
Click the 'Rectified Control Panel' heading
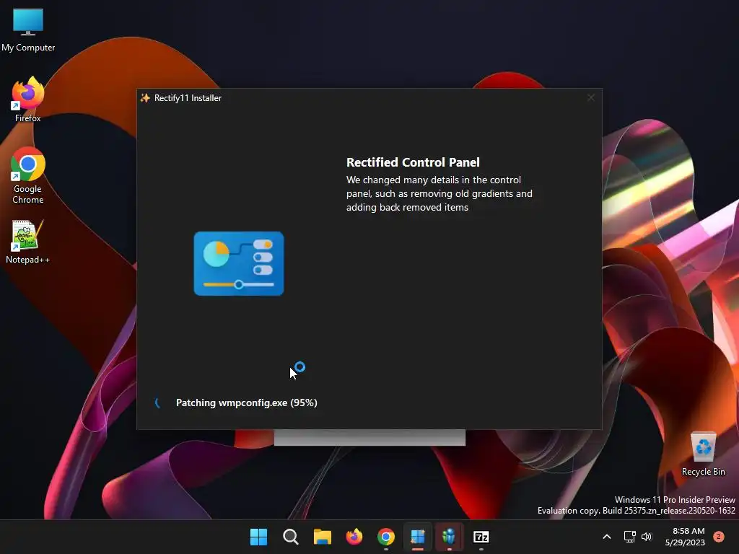tap(413, 162)
